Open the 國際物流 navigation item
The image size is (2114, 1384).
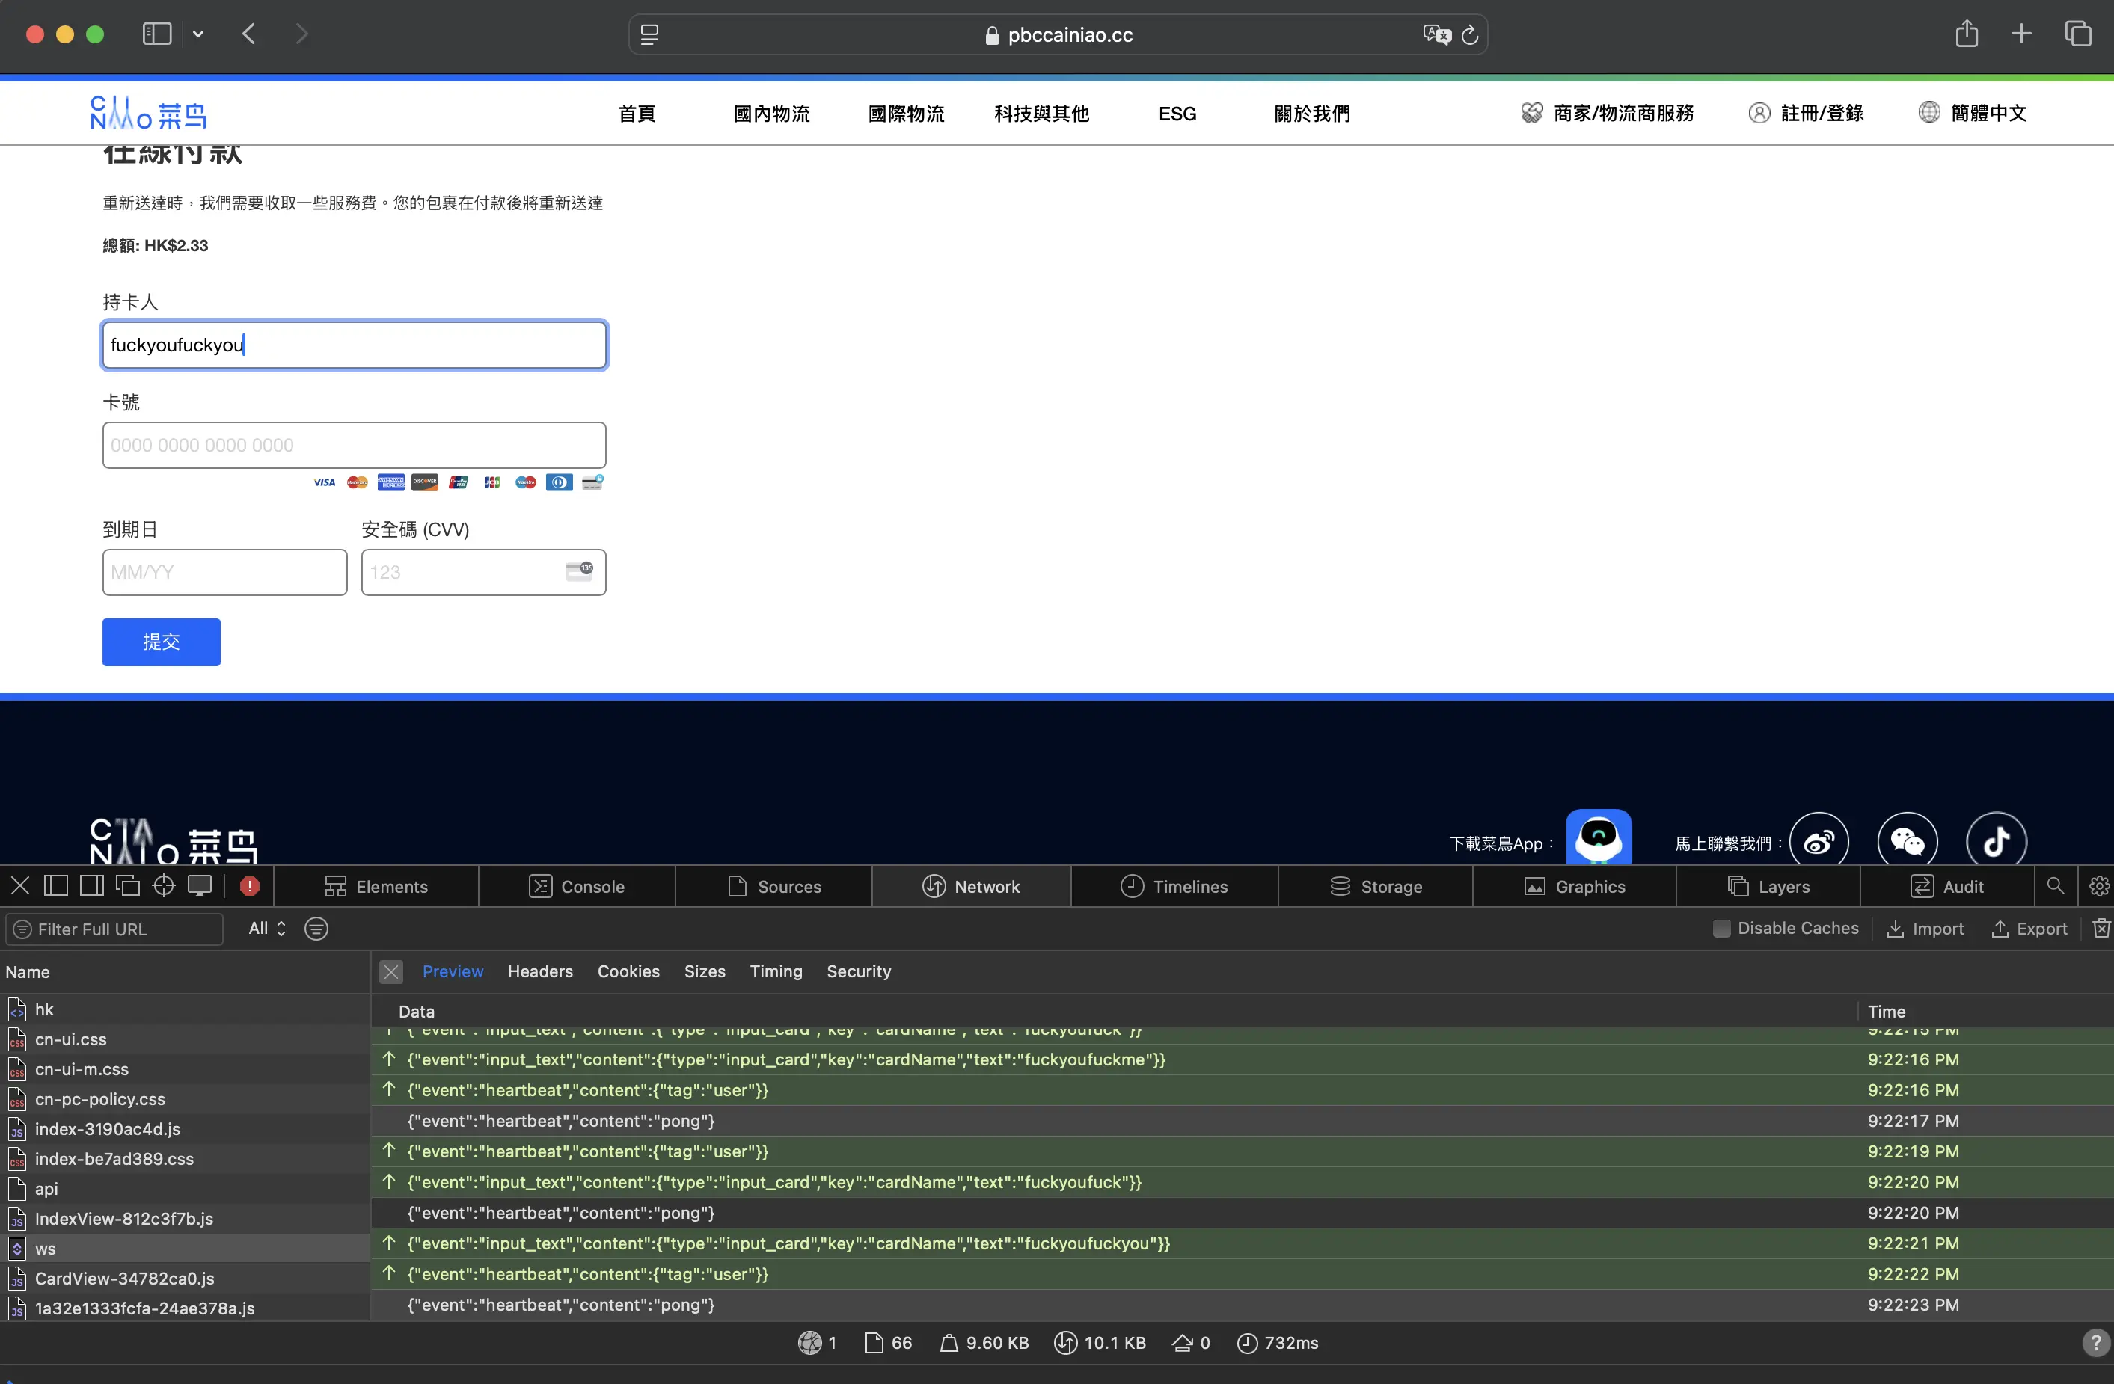coord(906,114)
